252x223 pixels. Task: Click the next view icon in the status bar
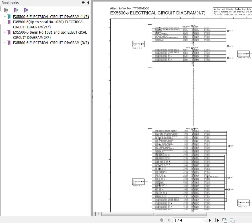(232, 220)
